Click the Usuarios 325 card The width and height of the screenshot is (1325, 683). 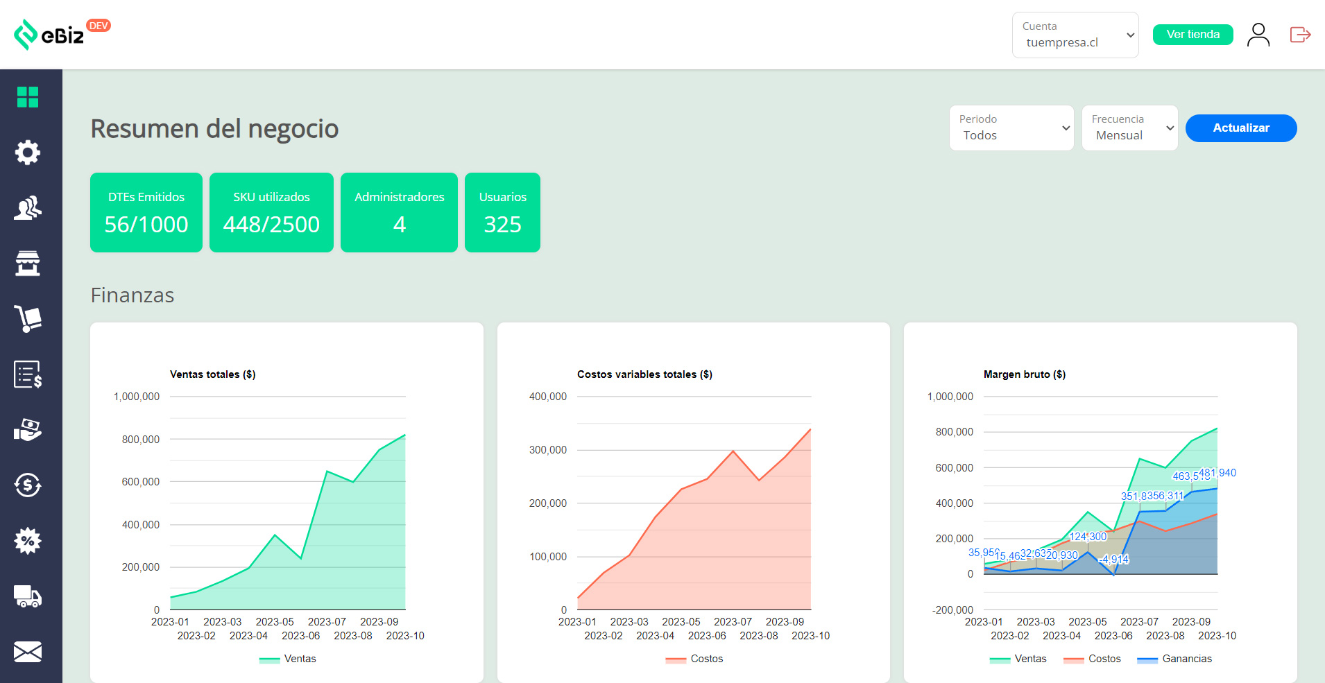pos(502,212)
